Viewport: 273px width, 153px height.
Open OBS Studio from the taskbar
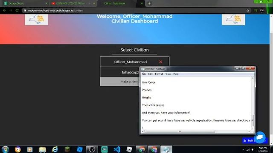[92, 149]
